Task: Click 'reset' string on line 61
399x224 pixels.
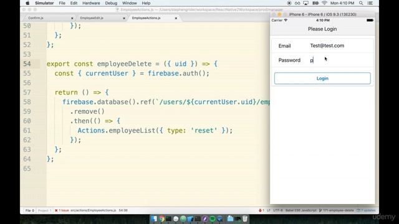Action: 204,131
